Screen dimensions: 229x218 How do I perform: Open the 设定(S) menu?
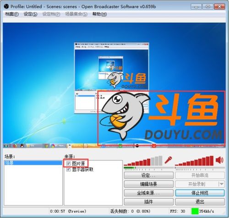(x=30, y=14)
